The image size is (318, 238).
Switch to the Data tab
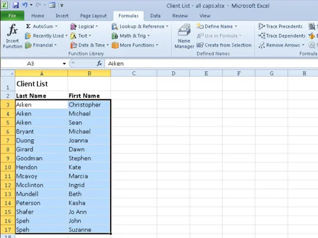click(x=155, y=16)
